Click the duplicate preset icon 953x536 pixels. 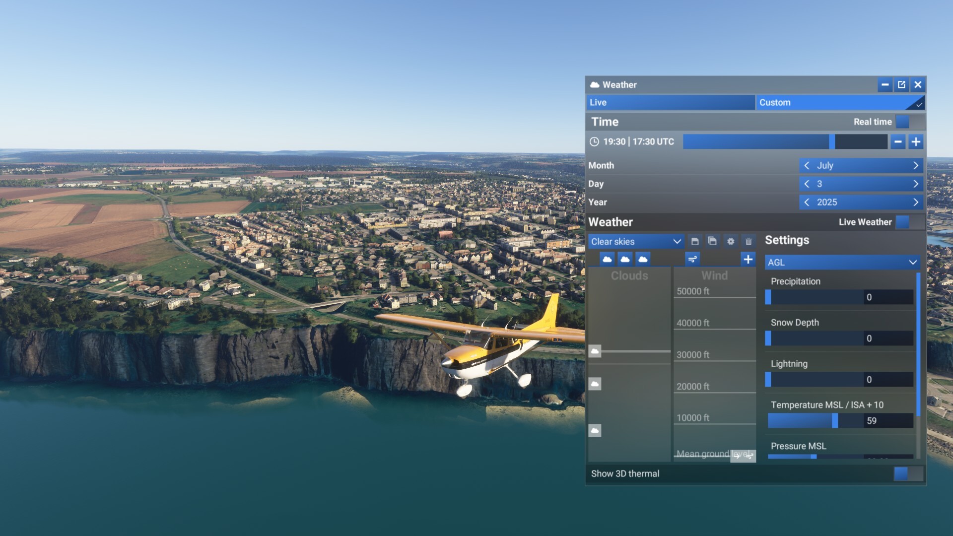pos(712,241)
